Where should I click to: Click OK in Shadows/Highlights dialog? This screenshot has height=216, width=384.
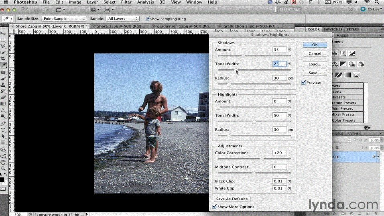tap(315, 45)
